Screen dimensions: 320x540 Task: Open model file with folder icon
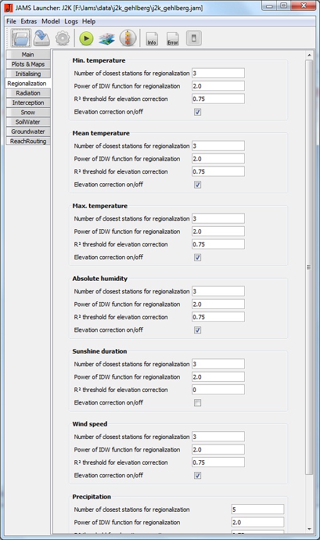[x=21, y=38]
